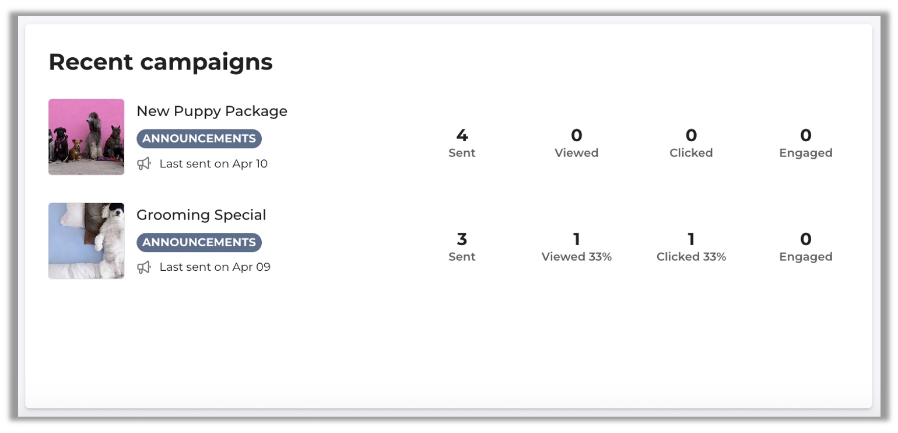Click the Viewed 33% stat
The height and width of the screenshot is (433, 898).
pyautogui.click(x=576, y=247)
